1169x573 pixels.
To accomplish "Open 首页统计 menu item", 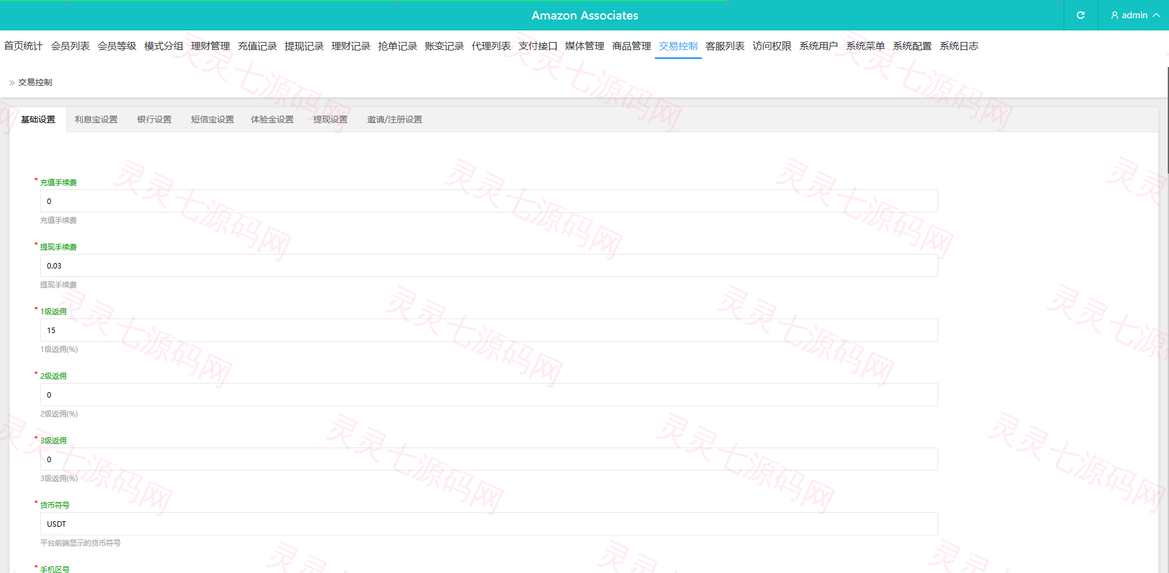I will point(23,46).
